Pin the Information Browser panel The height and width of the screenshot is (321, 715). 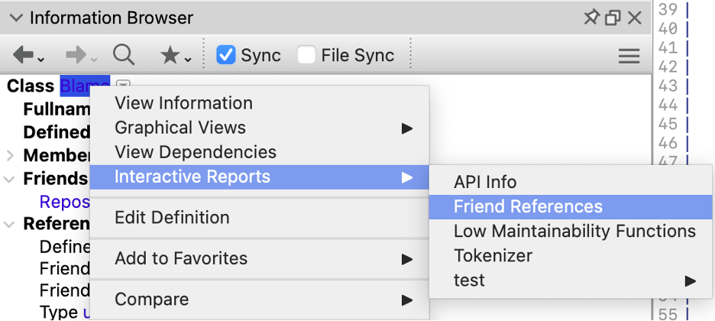coord(591,18)
